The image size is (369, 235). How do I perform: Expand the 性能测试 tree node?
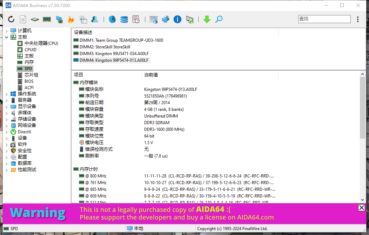coord(6,170)
